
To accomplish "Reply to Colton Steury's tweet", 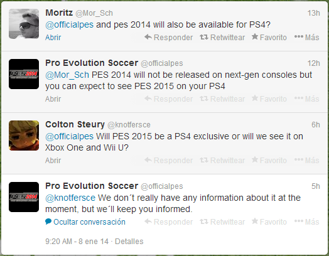I will pyautogui.click(x=169, y=161).
